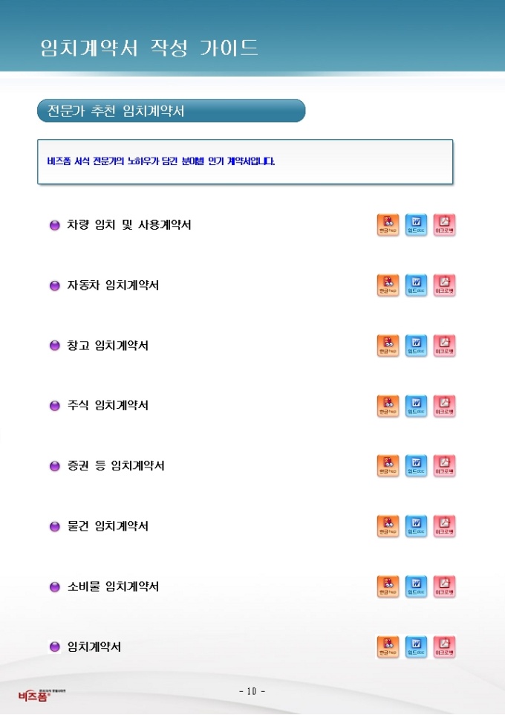Image resolution: width=505 pixels, height=715 pixels.
Task: Click the blue notice box about 비즈폼 서식 전문가
Action: coord(245,161)
